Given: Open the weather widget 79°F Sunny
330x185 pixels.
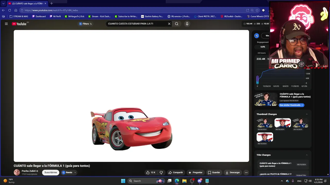Looking at the screenshot, I should 9,181.
